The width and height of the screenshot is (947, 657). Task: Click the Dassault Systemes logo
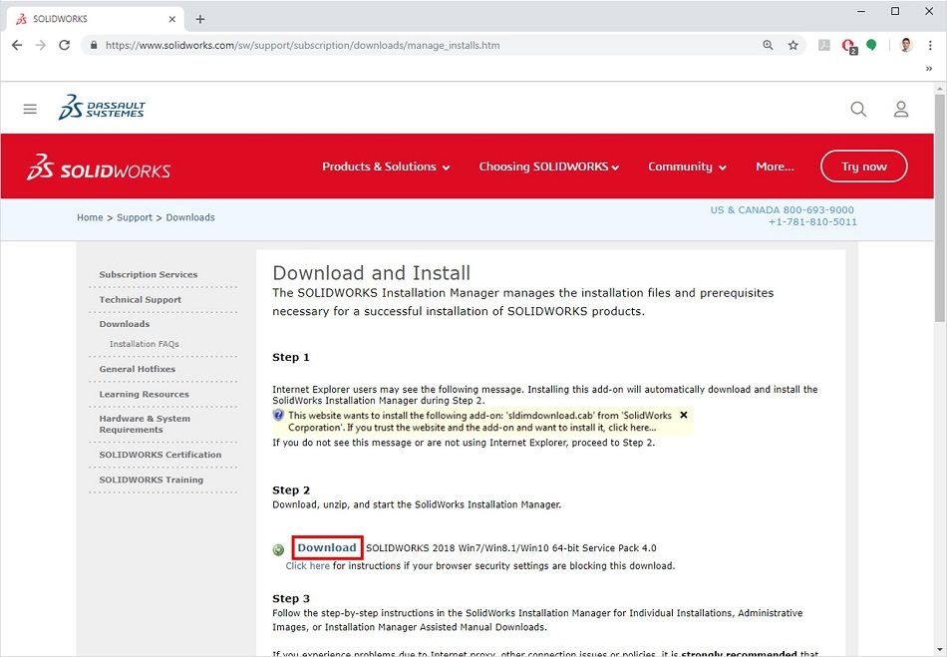(102, 108)
